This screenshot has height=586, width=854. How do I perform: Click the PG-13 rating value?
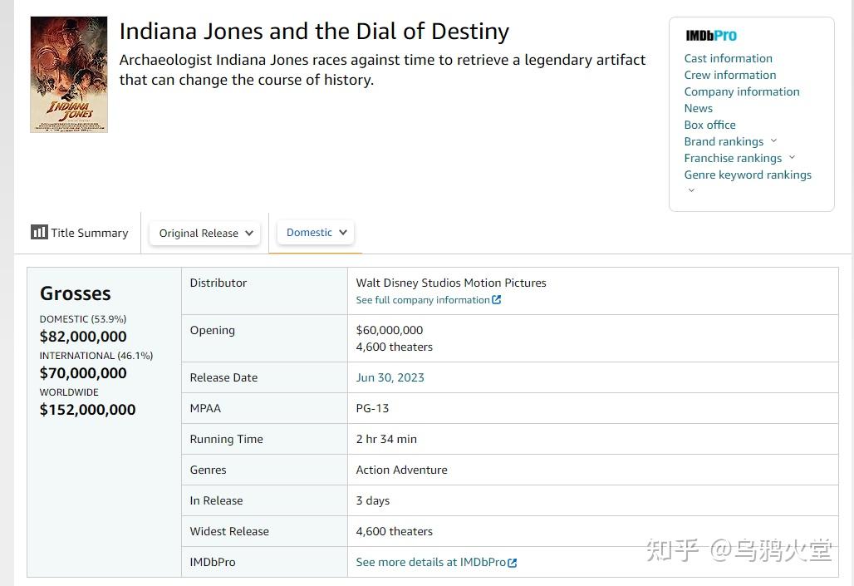(x=372, y=408)
